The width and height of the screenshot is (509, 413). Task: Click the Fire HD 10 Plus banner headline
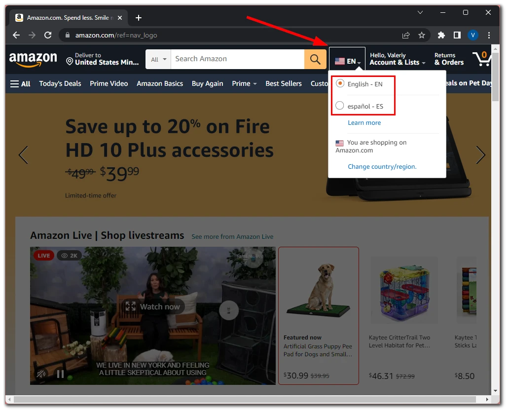170,138
